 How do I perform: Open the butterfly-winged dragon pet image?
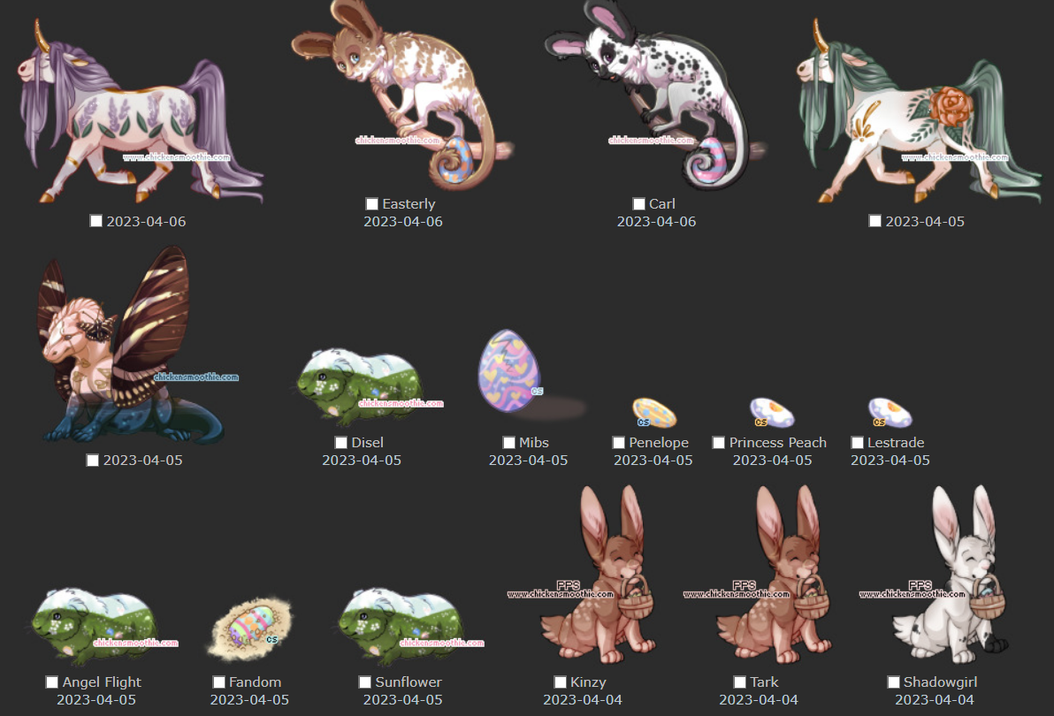[x=138, y=345]
